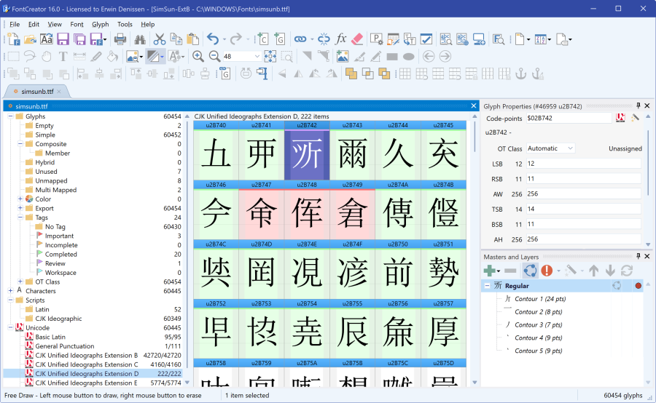Click the Unicode icon beside Code-points field
This screenshot has width=656, height=403.
click(x=620, y=118)
